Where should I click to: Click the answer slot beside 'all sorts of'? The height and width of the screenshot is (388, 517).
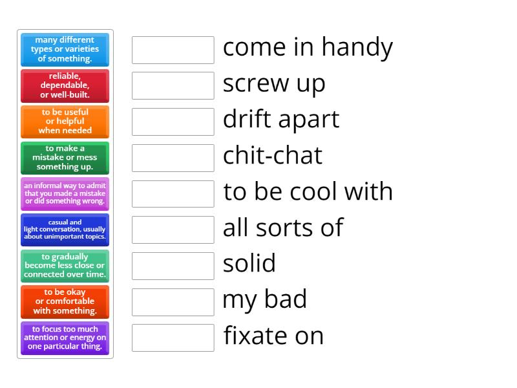click(173, 228)
